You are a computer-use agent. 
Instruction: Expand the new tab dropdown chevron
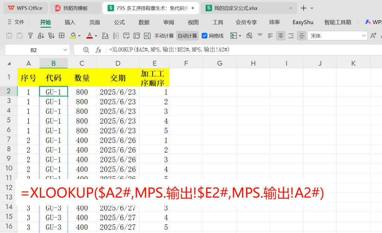pyautogui.click(x=312, y=8)
